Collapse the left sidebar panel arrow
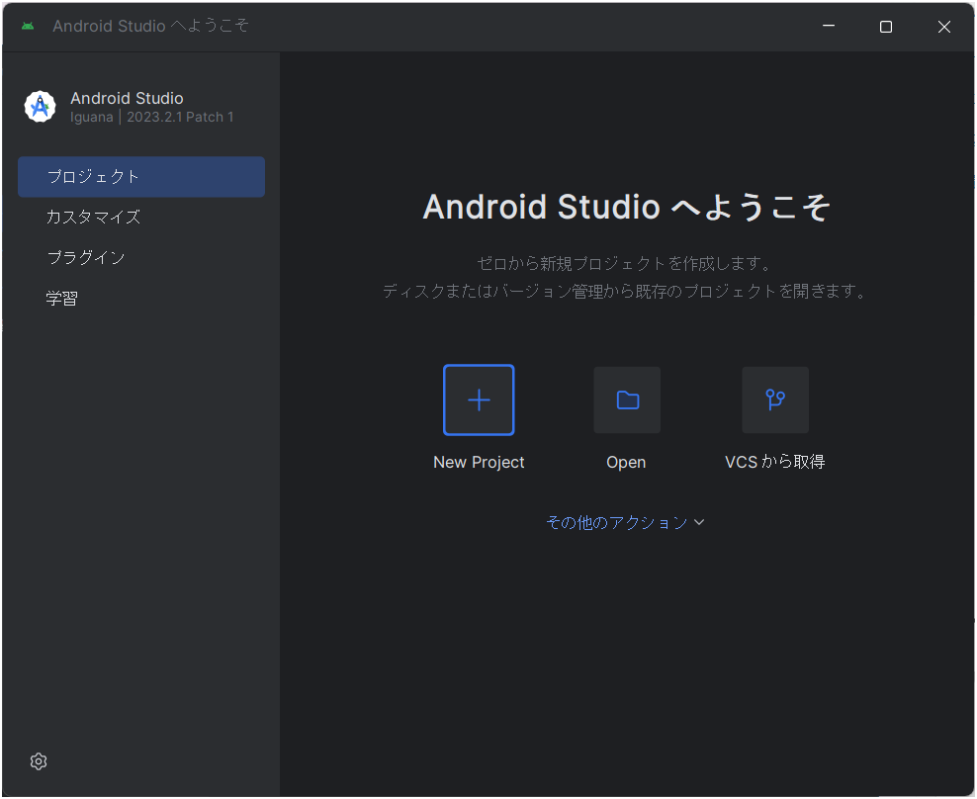Image resolution: width=977 pixels, height=799 pixels. [x=4, y=326]
